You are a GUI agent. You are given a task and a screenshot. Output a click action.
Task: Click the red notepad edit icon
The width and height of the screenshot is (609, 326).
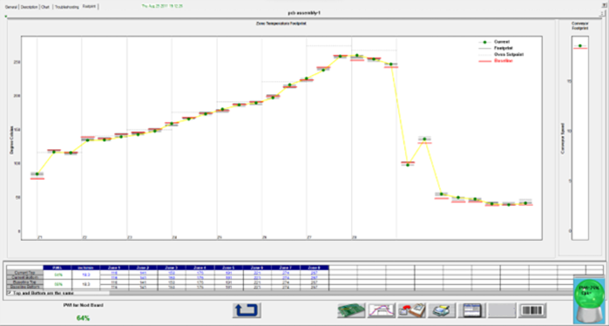click(411, 310)
